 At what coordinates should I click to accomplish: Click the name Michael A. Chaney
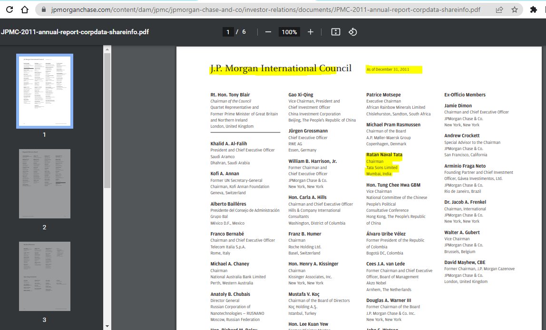coord(230,264)
